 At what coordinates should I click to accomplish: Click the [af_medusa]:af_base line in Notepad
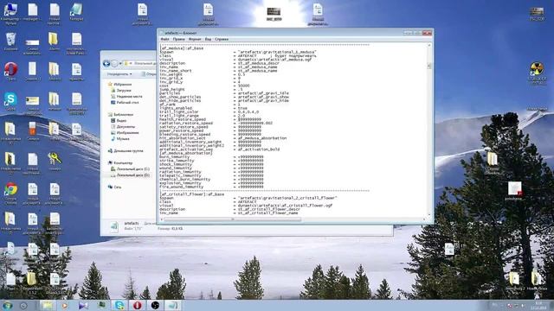pos(182,48)
